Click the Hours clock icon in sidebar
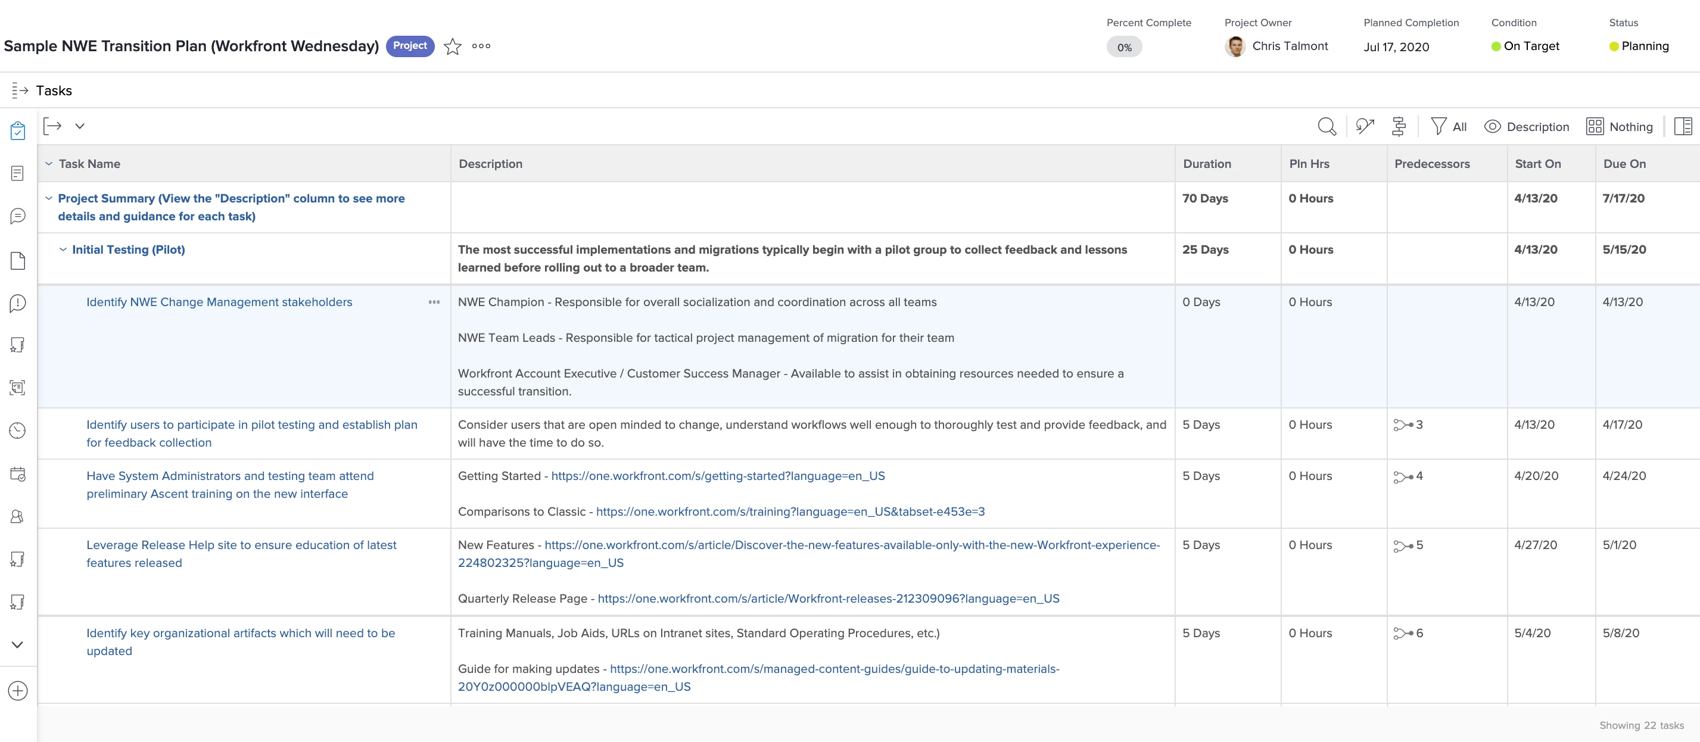Viewport: 1700px width, 742px height. click(18, 431)
